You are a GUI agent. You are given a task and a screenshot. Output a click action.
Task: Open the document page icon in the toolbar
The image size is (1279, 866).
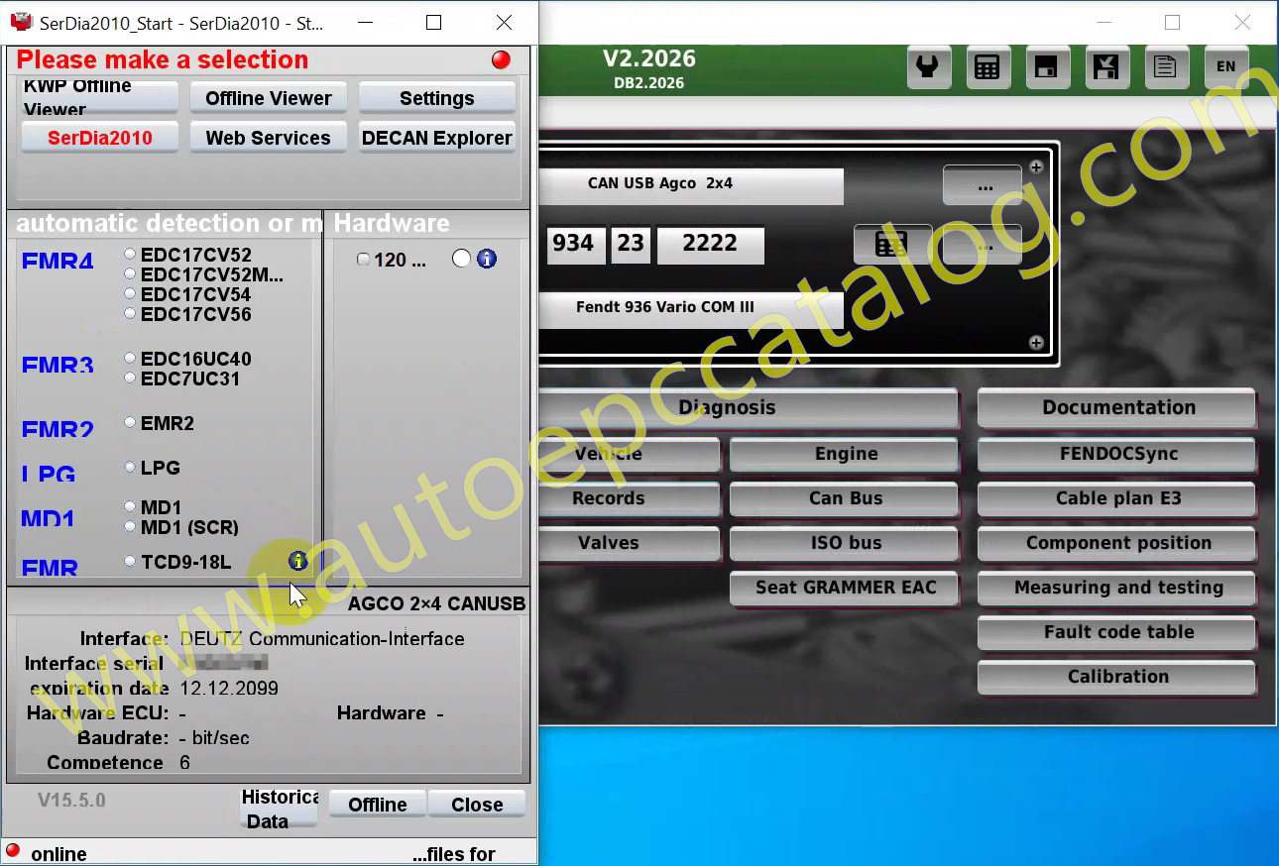[x=1166, y=66]
